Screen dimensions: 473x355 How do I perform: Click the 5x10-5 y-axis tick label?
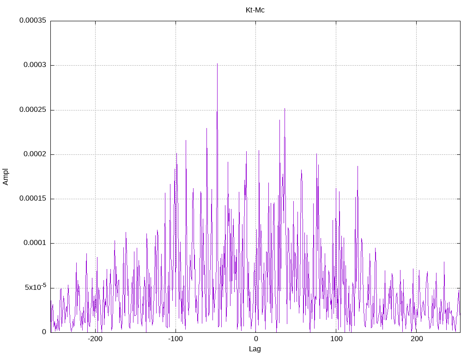click(x=36, y=287)
